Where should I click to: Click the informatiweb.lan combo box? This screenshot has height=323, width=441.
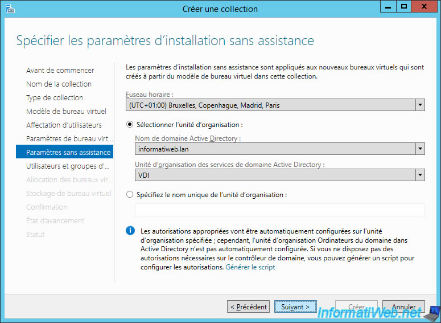(x=279, y=149)
